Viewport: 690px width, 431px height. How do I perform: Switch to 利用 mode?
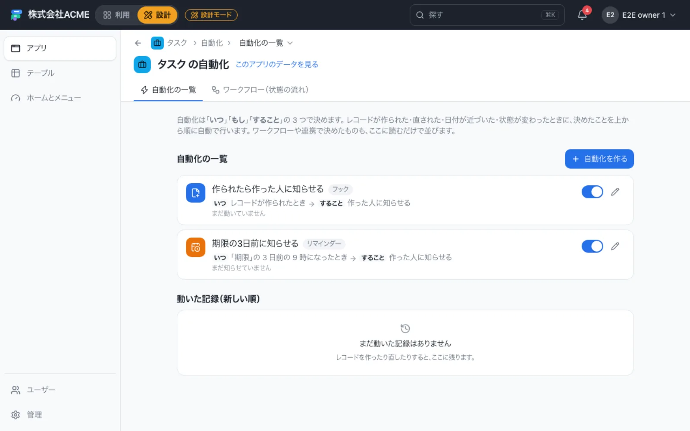(x=116, y=15)
